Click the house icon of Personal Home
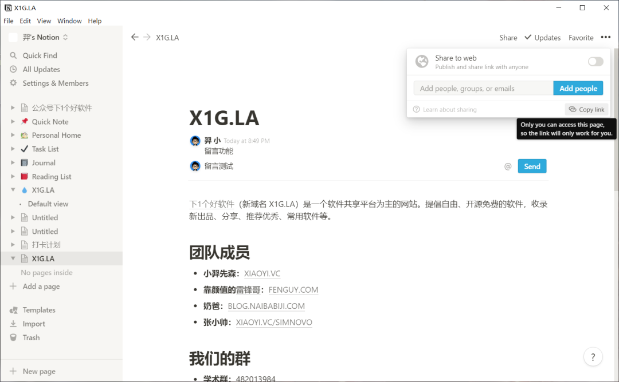Screen dimensions: 619x382 (x=25, y=135)
